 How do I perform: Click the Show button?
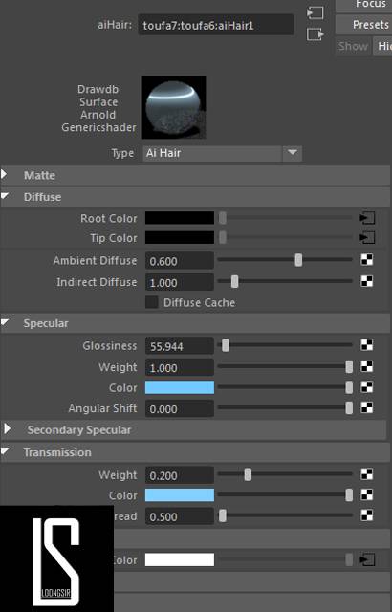click(353, 46)
